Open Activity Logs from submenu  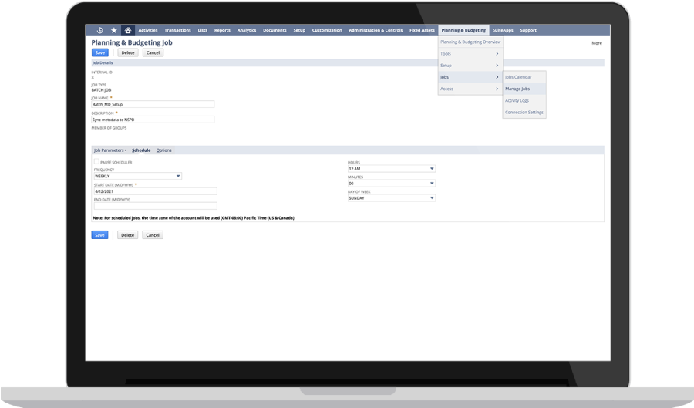(x=524, y=100)
